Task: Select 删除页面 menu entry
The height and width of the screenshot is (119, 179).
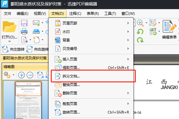Action: [91, 93]
